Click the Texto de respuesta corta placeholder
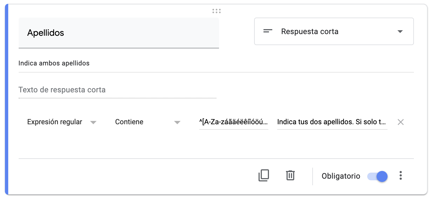This screenshot has width=432, height=199. point(62,90)
